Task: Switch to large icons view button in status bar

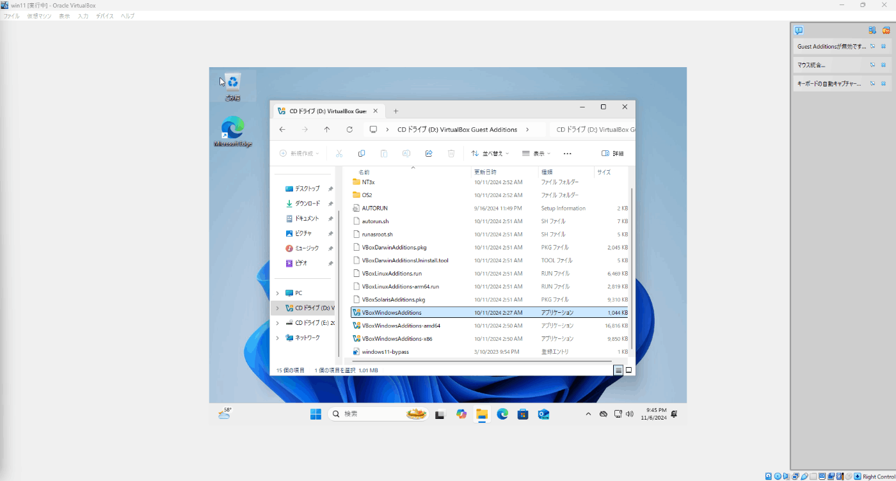Action: pyautogui.click(x=628, y=370)
